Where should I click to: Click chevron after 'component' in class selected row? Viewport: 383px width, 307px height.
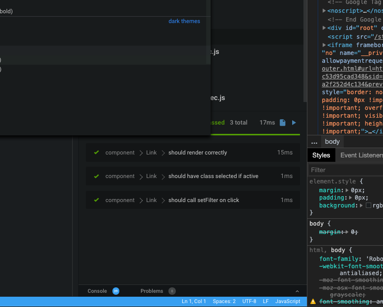pyautogui.click(x=141, y=177)
